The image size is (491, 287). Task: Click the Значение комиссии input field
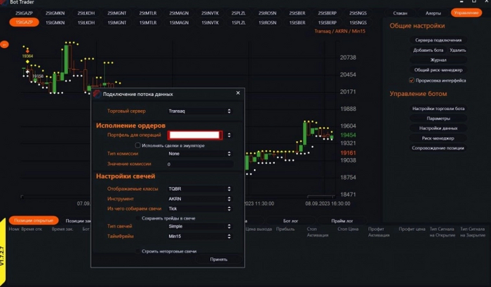[x=201, y=164]
